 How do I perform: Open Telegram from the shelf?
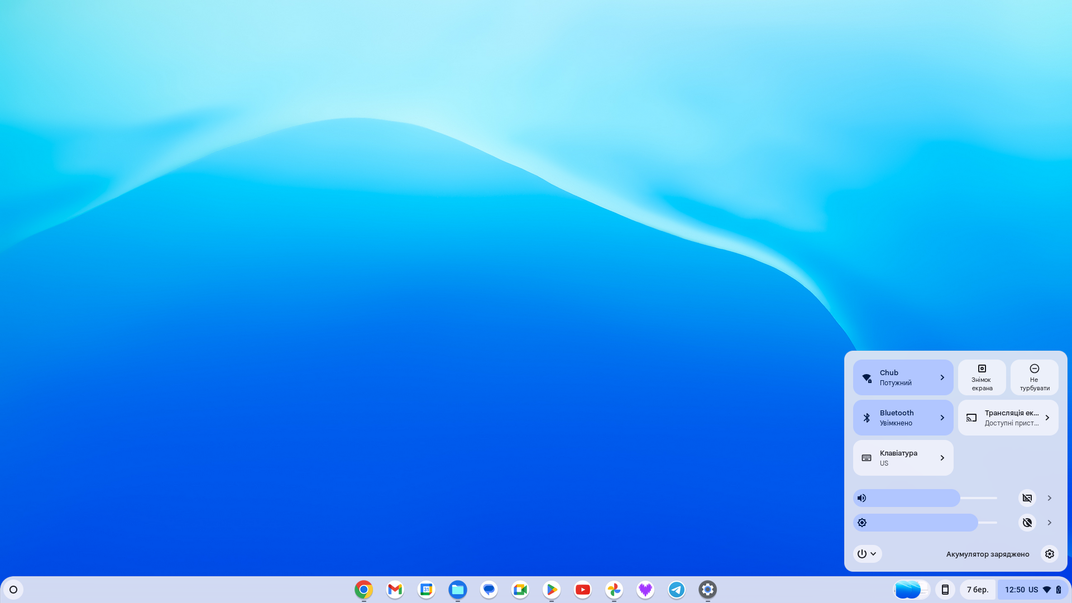pyautogui.click(x=676, y=590)
